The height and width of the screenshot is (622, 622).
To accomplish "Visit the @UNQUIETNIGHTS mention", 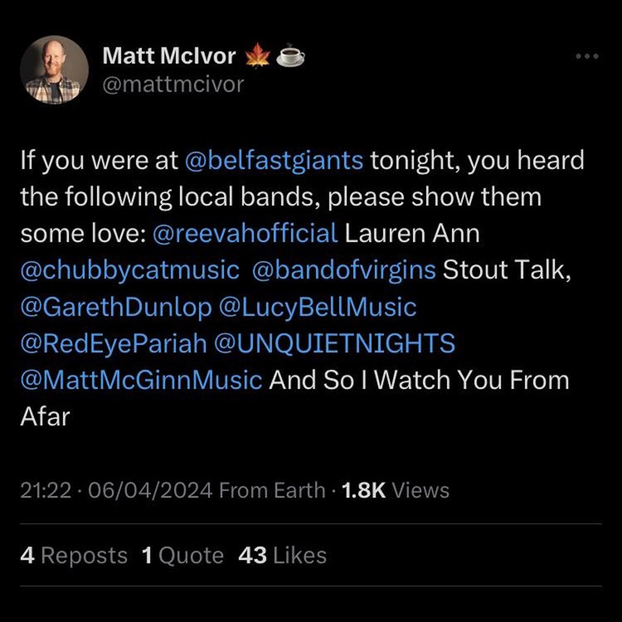I will [x=334, y=343].
